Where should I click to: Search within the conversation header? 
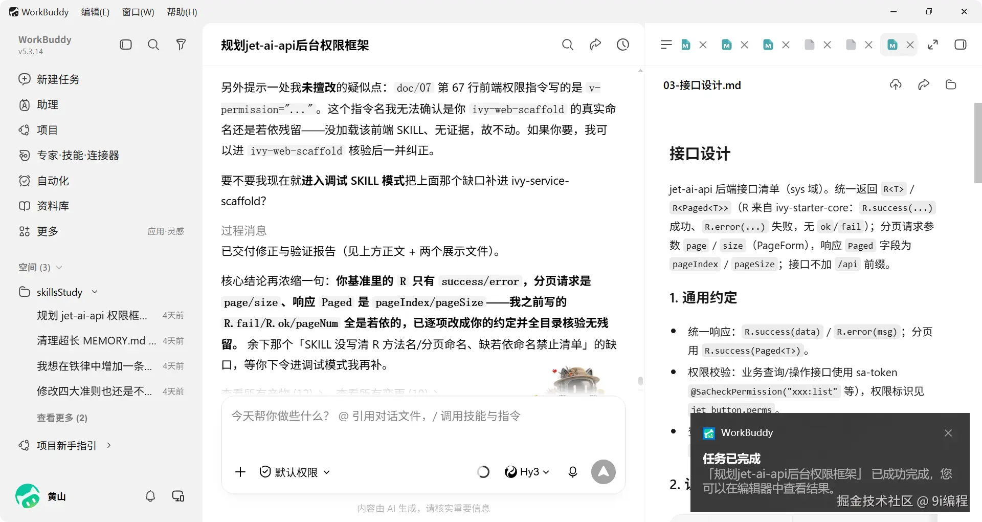pyautogui.click(x=568, y=45)
